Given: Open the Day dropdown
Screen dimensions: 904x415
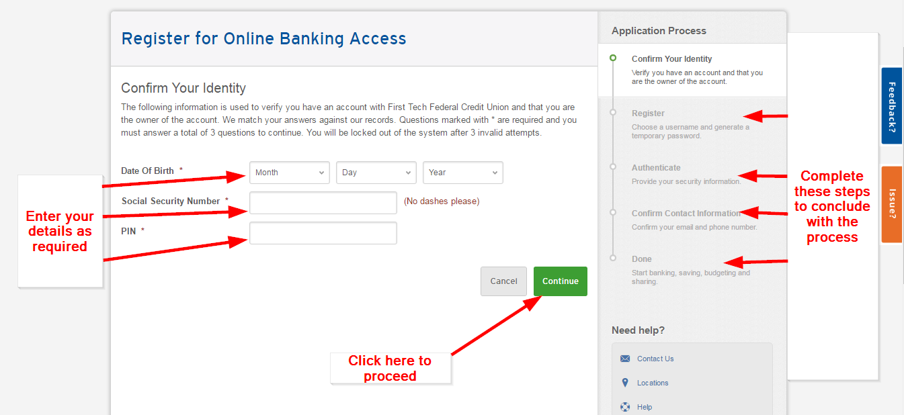Looking at the screenshot, I should tap(376, 173).
